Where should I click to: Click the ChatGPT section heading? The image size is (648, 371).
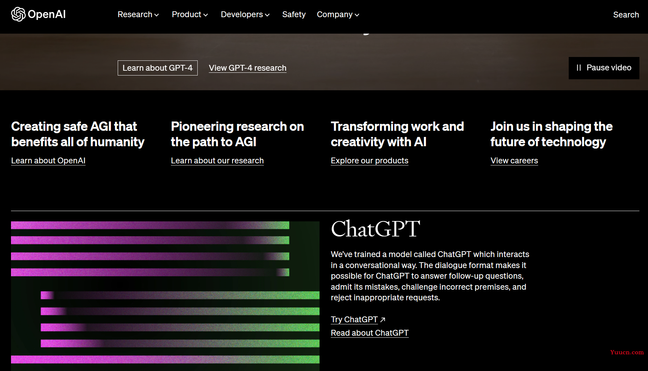click(x=375, y=229)
